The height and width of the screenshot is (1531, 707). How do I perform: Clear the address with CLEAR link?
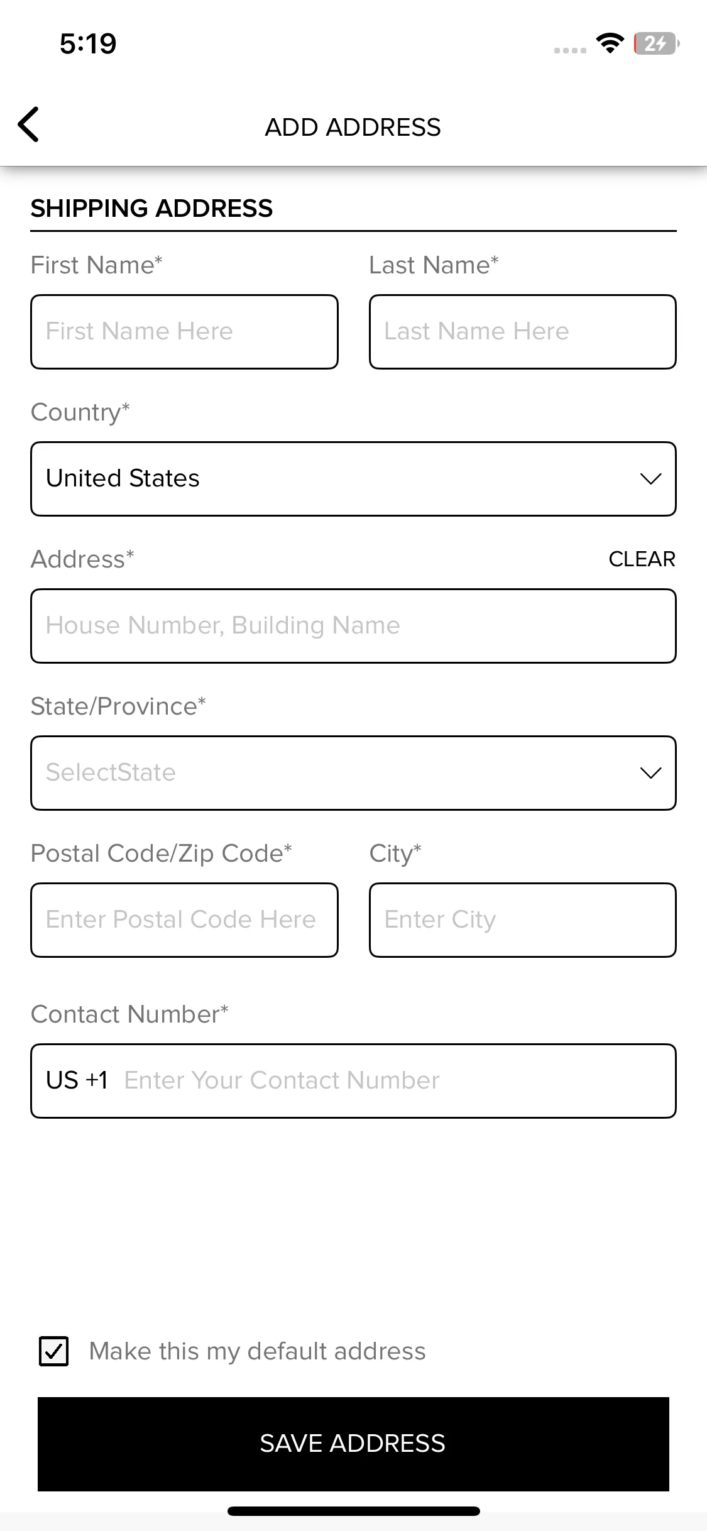coord(642,559)
